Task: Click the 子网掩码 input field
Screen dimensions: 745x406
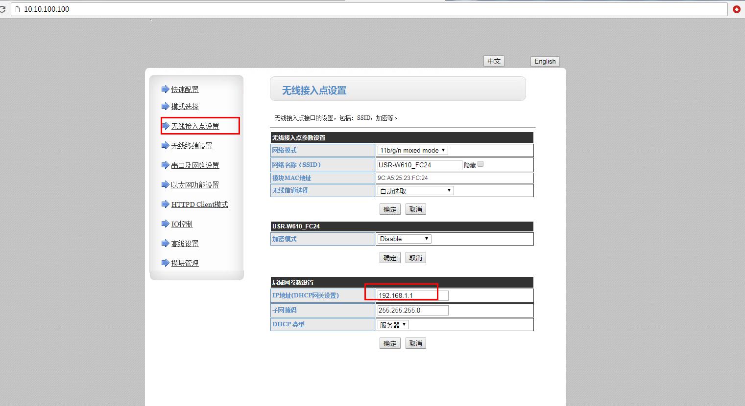Action: point(412,310)
